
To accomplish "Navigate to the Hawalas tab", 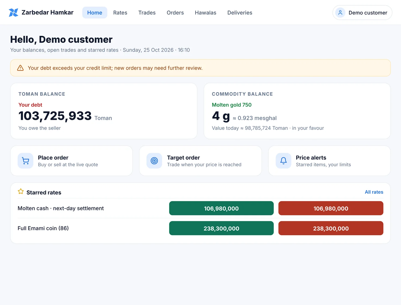I will pyautogui.click(x=206, y=13).
